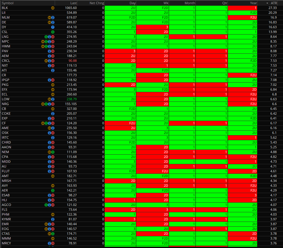This screenshot has width=283, height=248.
Task: Click the ATR value 13.99 for CSL
Action: 272,32
